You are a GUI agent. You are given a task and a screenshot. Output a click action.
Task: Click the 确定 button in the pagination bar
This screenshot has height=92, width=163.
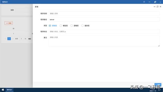pos(30,39)
